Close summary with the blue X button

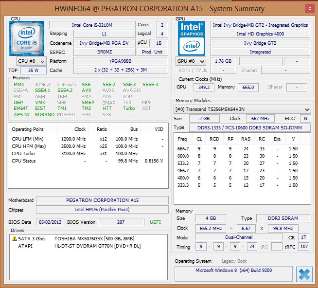coord(304,274)
